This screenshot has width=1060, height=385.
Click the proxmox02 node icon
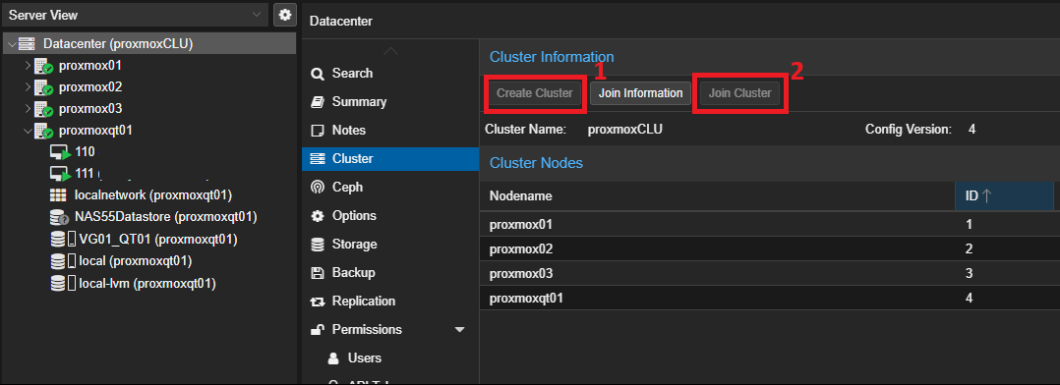point(43,87)
